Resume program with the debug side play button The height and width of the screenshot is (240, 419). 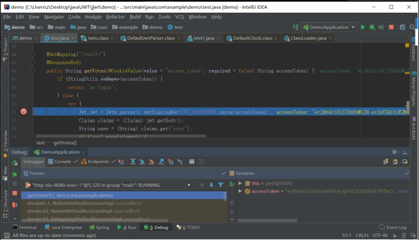(15, 174)
